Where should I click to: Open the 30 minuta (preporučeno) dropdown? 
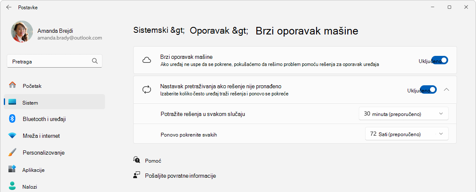pos(403,114)
